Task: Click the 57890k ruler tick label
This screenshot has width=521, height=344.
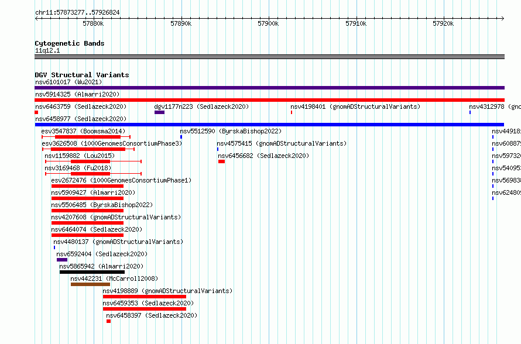Action: coord(181,23)
